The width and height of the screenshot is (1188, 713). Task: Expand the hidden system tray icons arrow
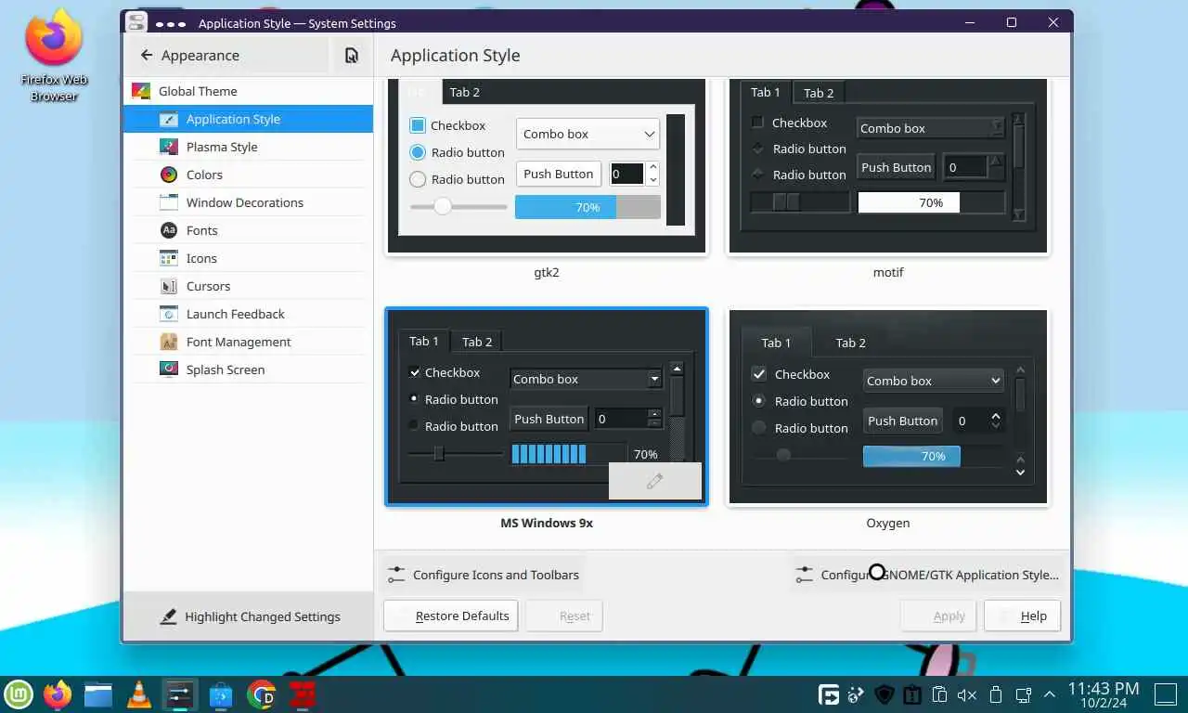pos(1050,694)
